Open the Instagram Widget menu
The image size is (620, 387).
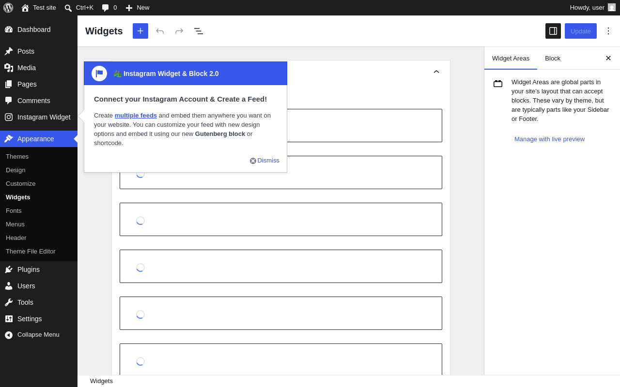pyautogui.click(x=39, y=117)
